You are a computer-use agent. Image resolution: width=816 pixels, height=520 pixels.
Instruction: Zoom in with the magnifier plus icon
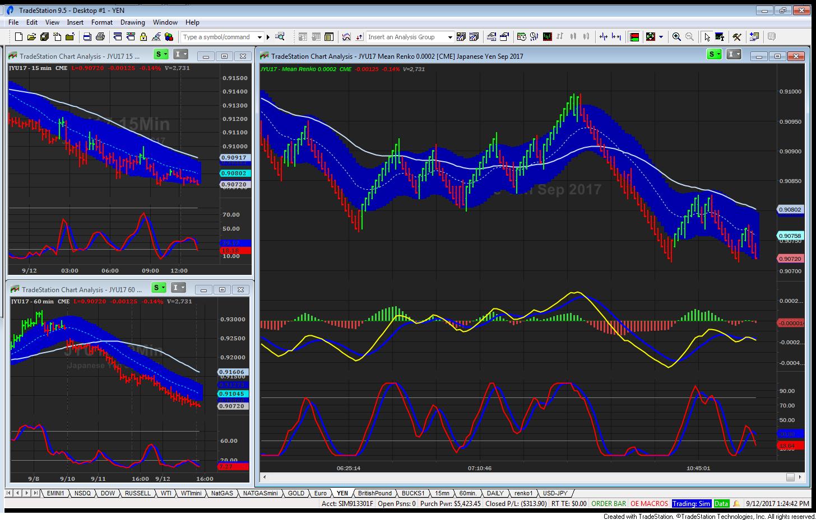pyautogui.click(x=676, y=37)
